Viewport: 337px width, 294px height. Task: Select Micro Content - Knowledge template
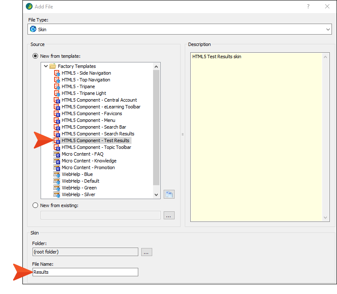click(89, 161)
